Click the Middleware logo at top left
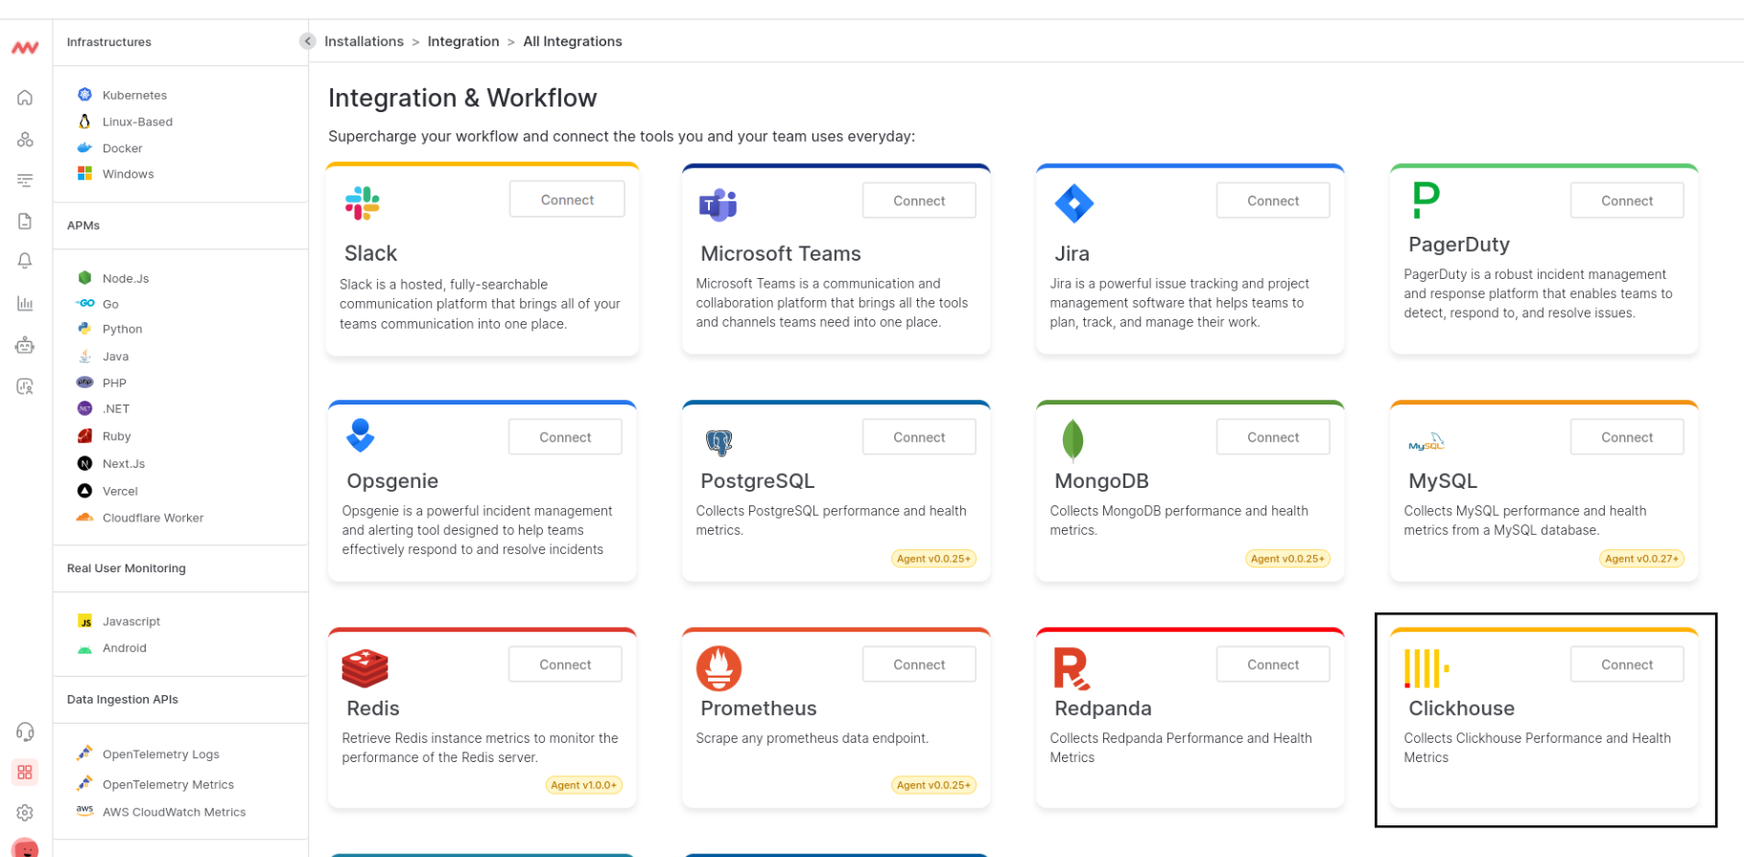The image size is (1744, 857). pos(25,47)
